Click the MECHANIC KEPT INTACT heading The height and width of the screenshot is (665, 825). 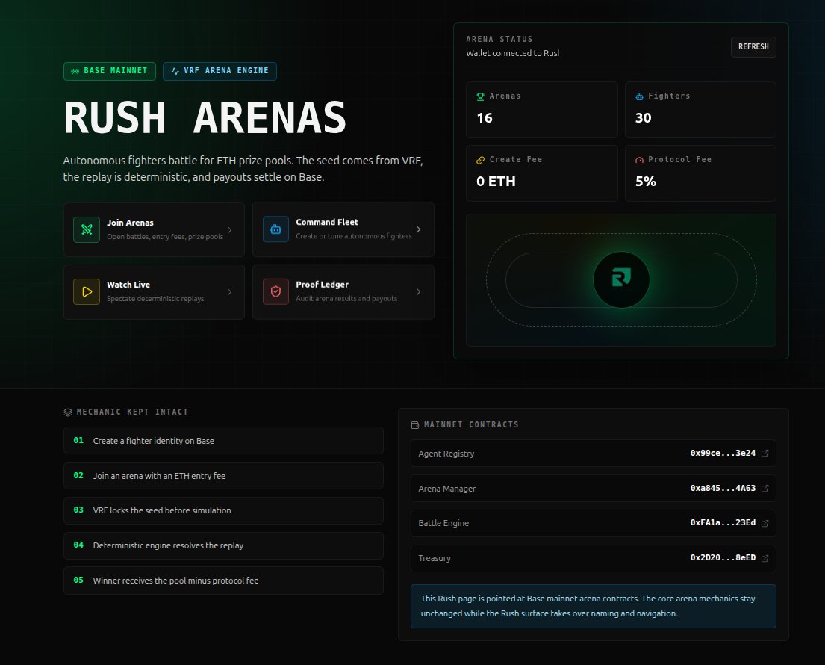pyautogui.click(x=133, y=412)
